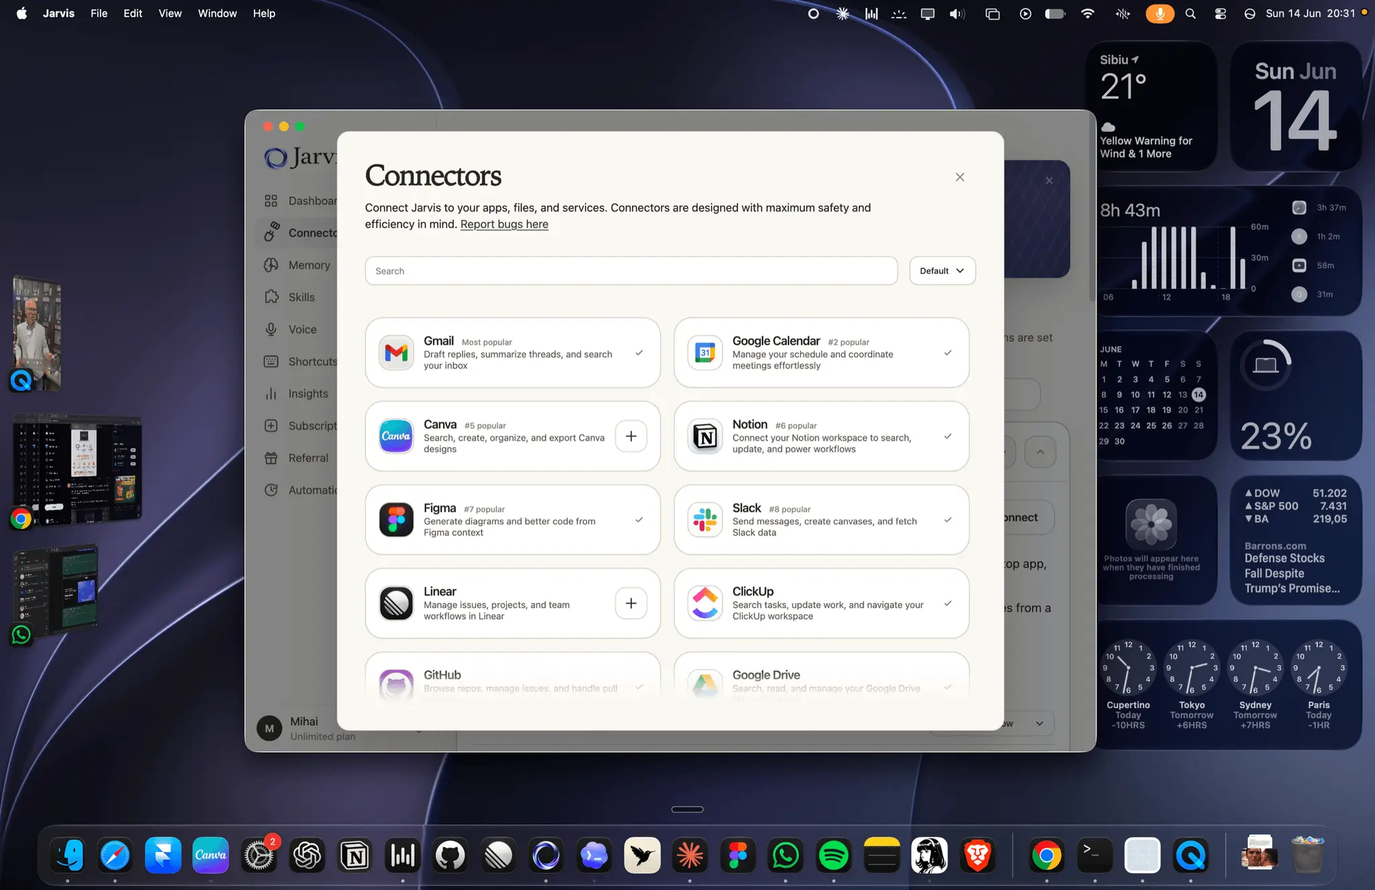Open the dropdown at bottom right of Jarvis window
Viewport: 1375px width, 890px height.
tap(1031, 724)
